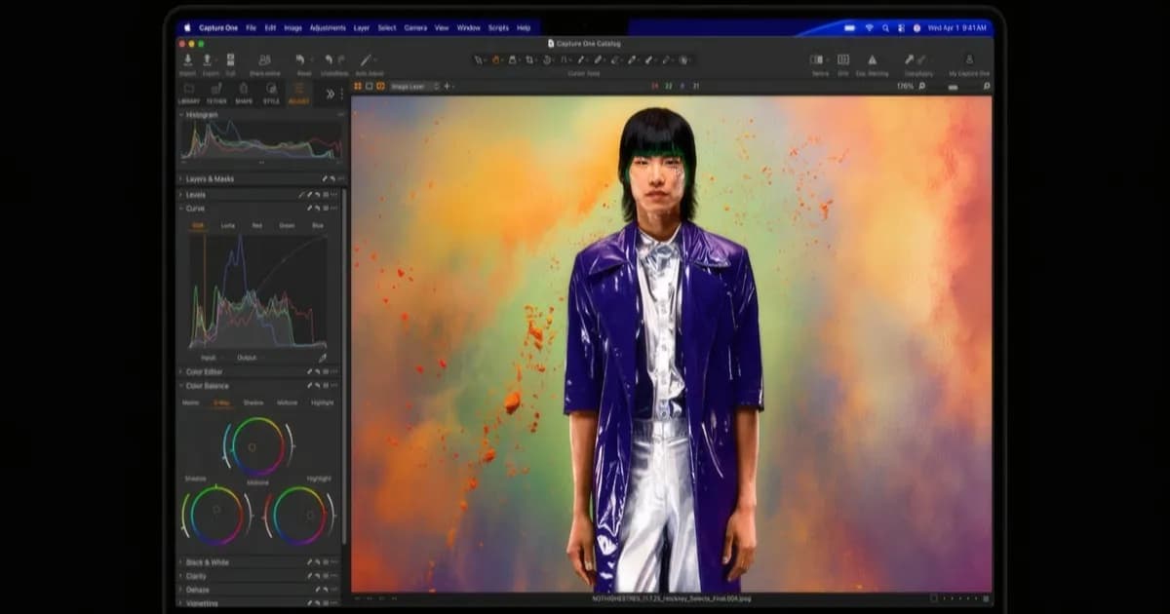Select the orange Pan hand tool
The image size is (1170, 614).
pyautogui.click(x=496, y=59)
